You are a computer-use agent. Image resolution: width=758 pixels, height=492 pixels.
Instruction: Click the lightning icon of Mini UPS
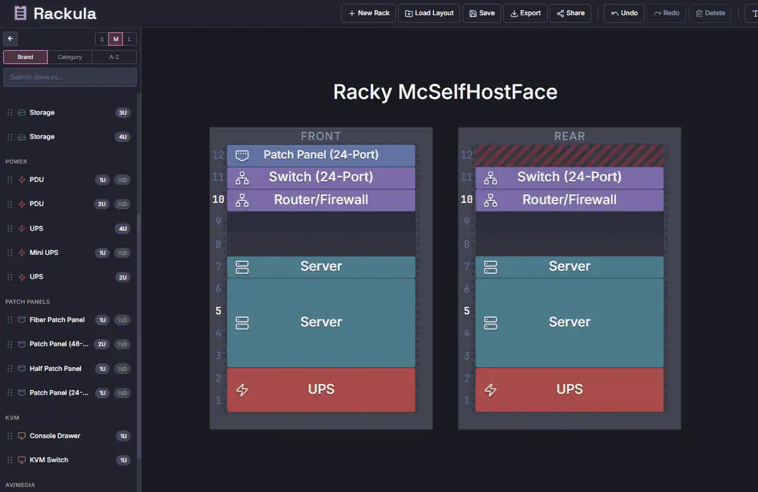(22, 252)
